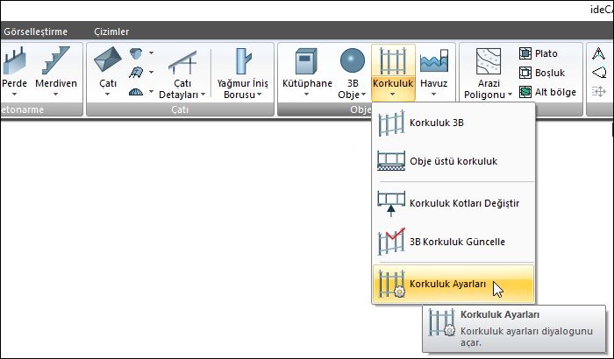Screen dimensions: 614x359
Task: Choose Obje üstü korkuluk menu entry
Action: (x=453, y=161)
